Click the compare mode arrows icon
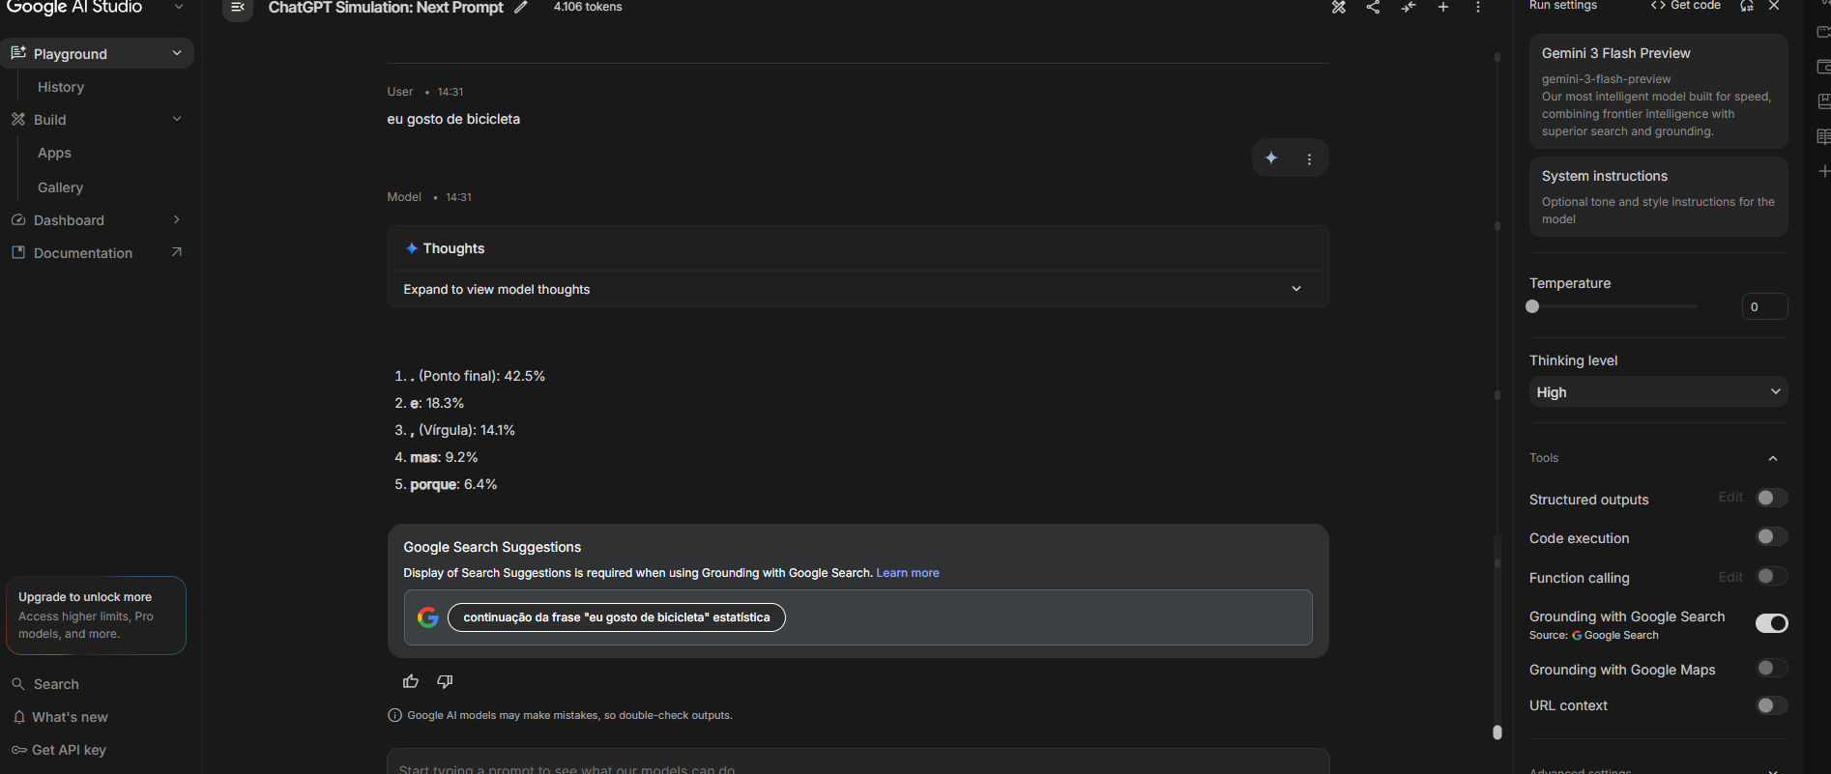Image resolution: width=1831 pixels, height=774 pixels. click(1409, 8)
